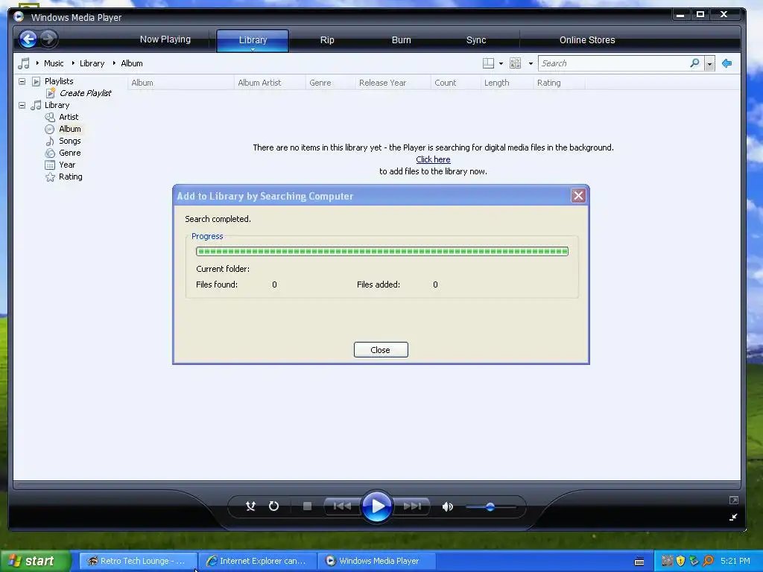The height and width of the screenshot is (572, 763).
Task: Click the Previous track button
Action: point(342,506)
